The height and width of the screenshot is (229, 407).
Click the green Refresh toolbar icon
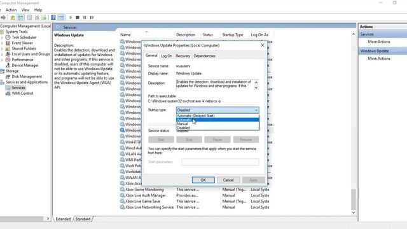[37, 17]
